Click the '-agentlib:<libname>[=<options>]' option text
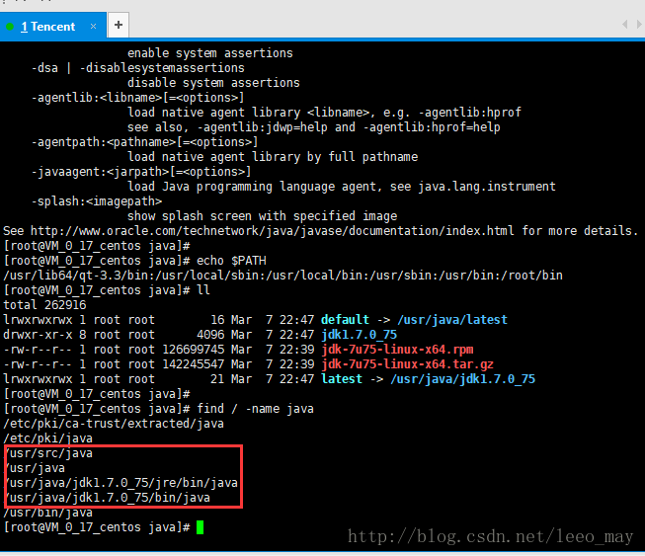This screenshot has width=645, height=556. coord(138,98)
